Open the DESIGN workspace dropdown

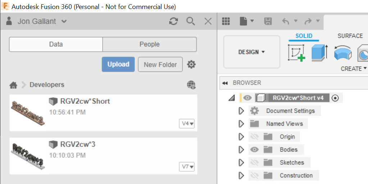(251, 52)
